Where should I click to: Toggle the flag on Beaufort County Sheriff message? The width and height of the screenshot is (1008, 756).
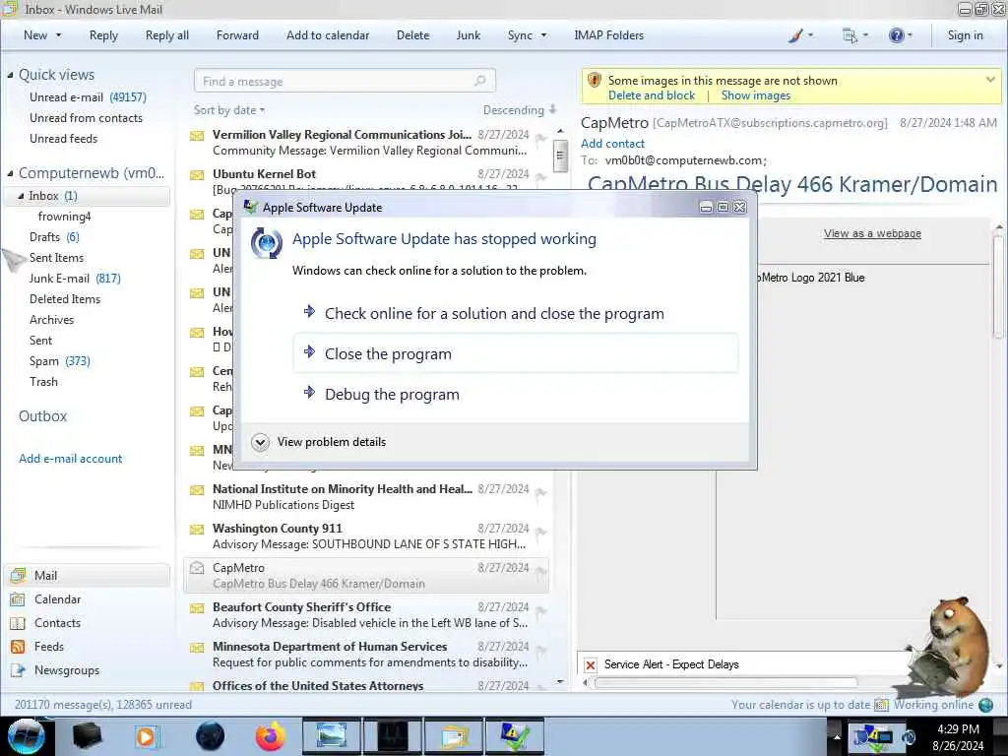pyautogui.click(x=540, y=610)
